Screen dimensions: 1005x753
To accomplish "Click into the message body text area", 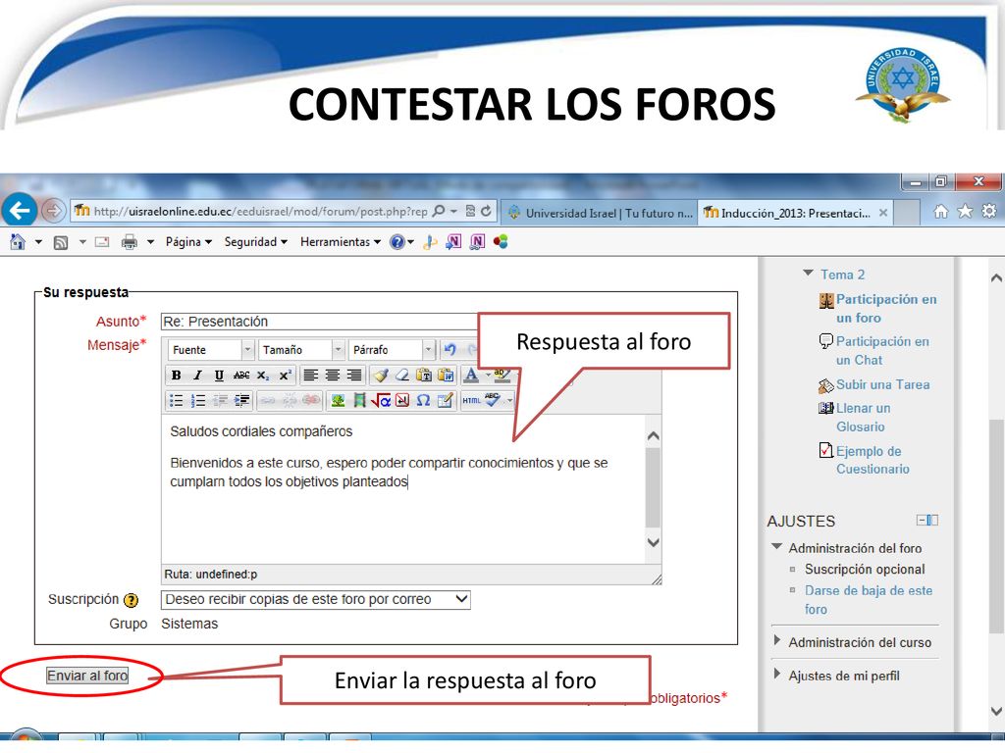I will click(403, 489).
